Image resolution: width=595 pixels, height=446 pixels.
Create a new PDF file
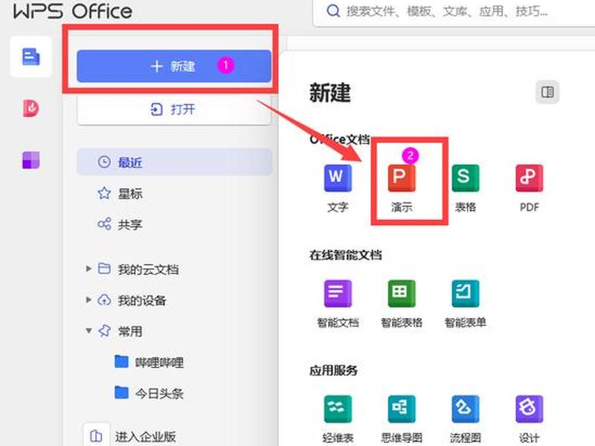click(530, 188)
